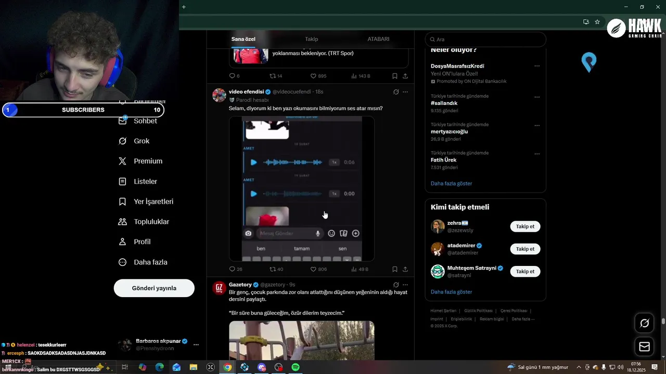Open File Explorer from the taskbar

coord(193,367)
